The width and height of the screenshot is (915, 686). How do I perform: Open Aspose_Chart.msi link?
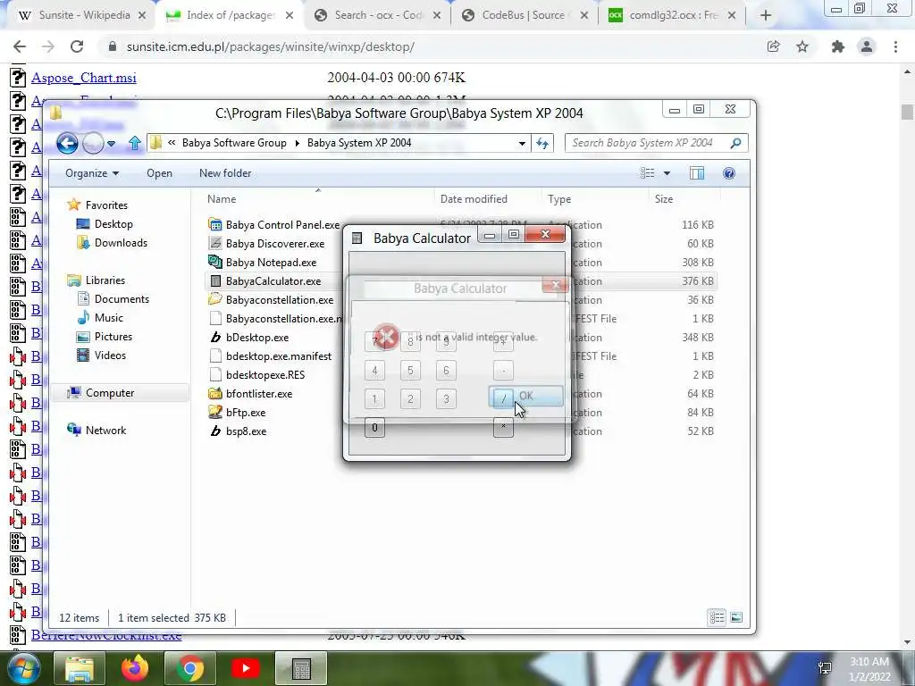84,78
